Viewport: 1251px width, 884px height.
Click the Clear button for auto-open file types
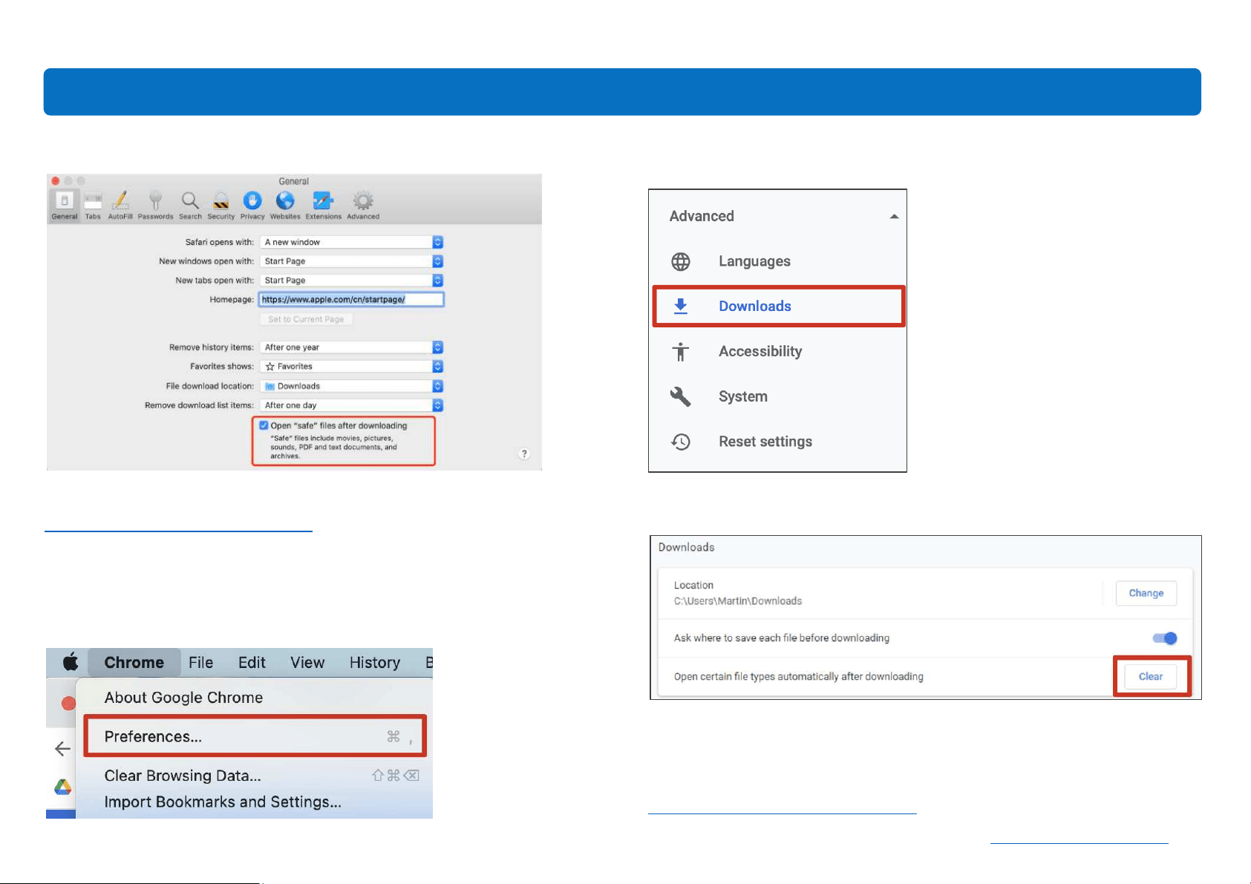point(1151,676)
